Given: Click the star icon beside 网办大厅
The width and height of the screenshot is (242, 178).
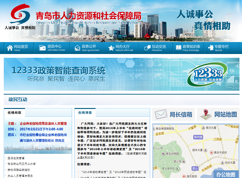Looking at the screenshot, I should (111, 48).
